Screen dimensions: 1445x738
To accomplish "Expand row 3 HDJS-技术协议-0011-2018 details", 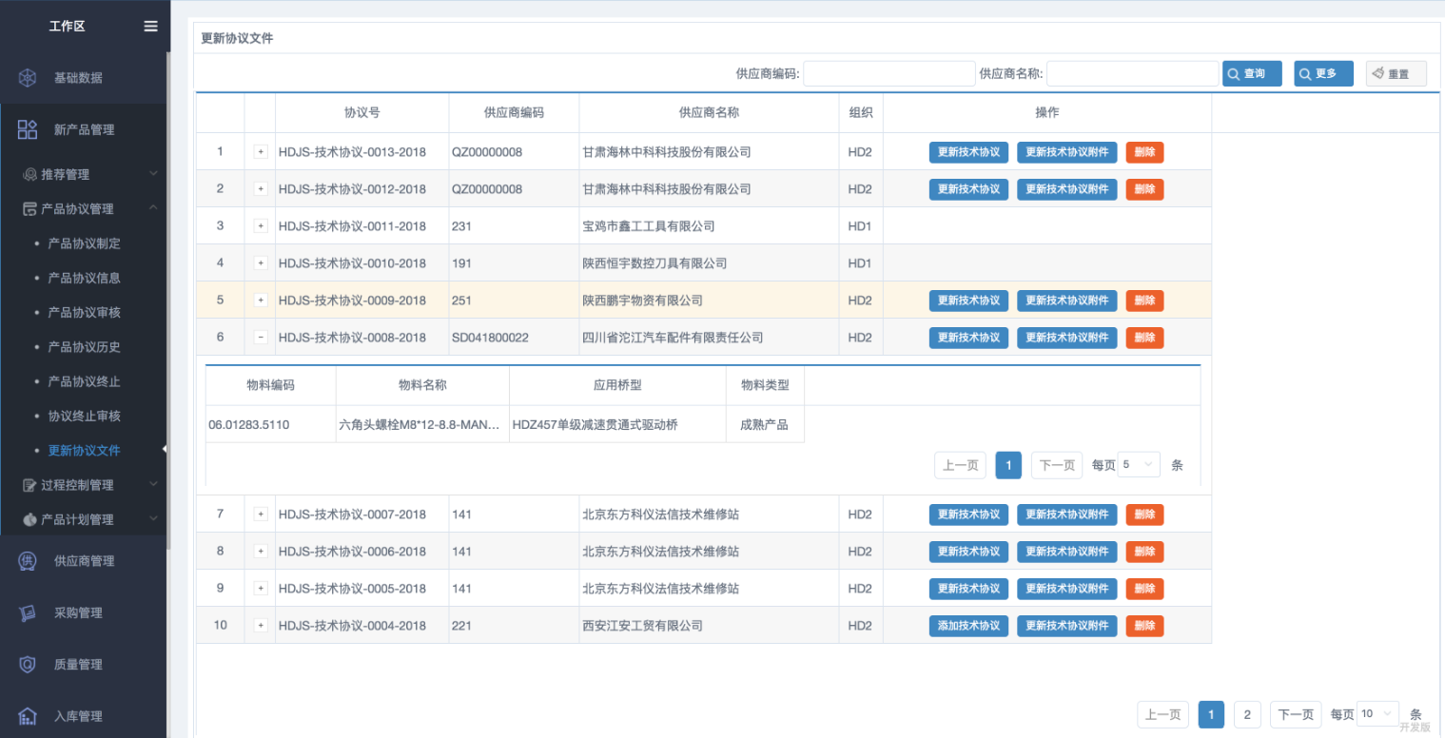I will 261,226.
